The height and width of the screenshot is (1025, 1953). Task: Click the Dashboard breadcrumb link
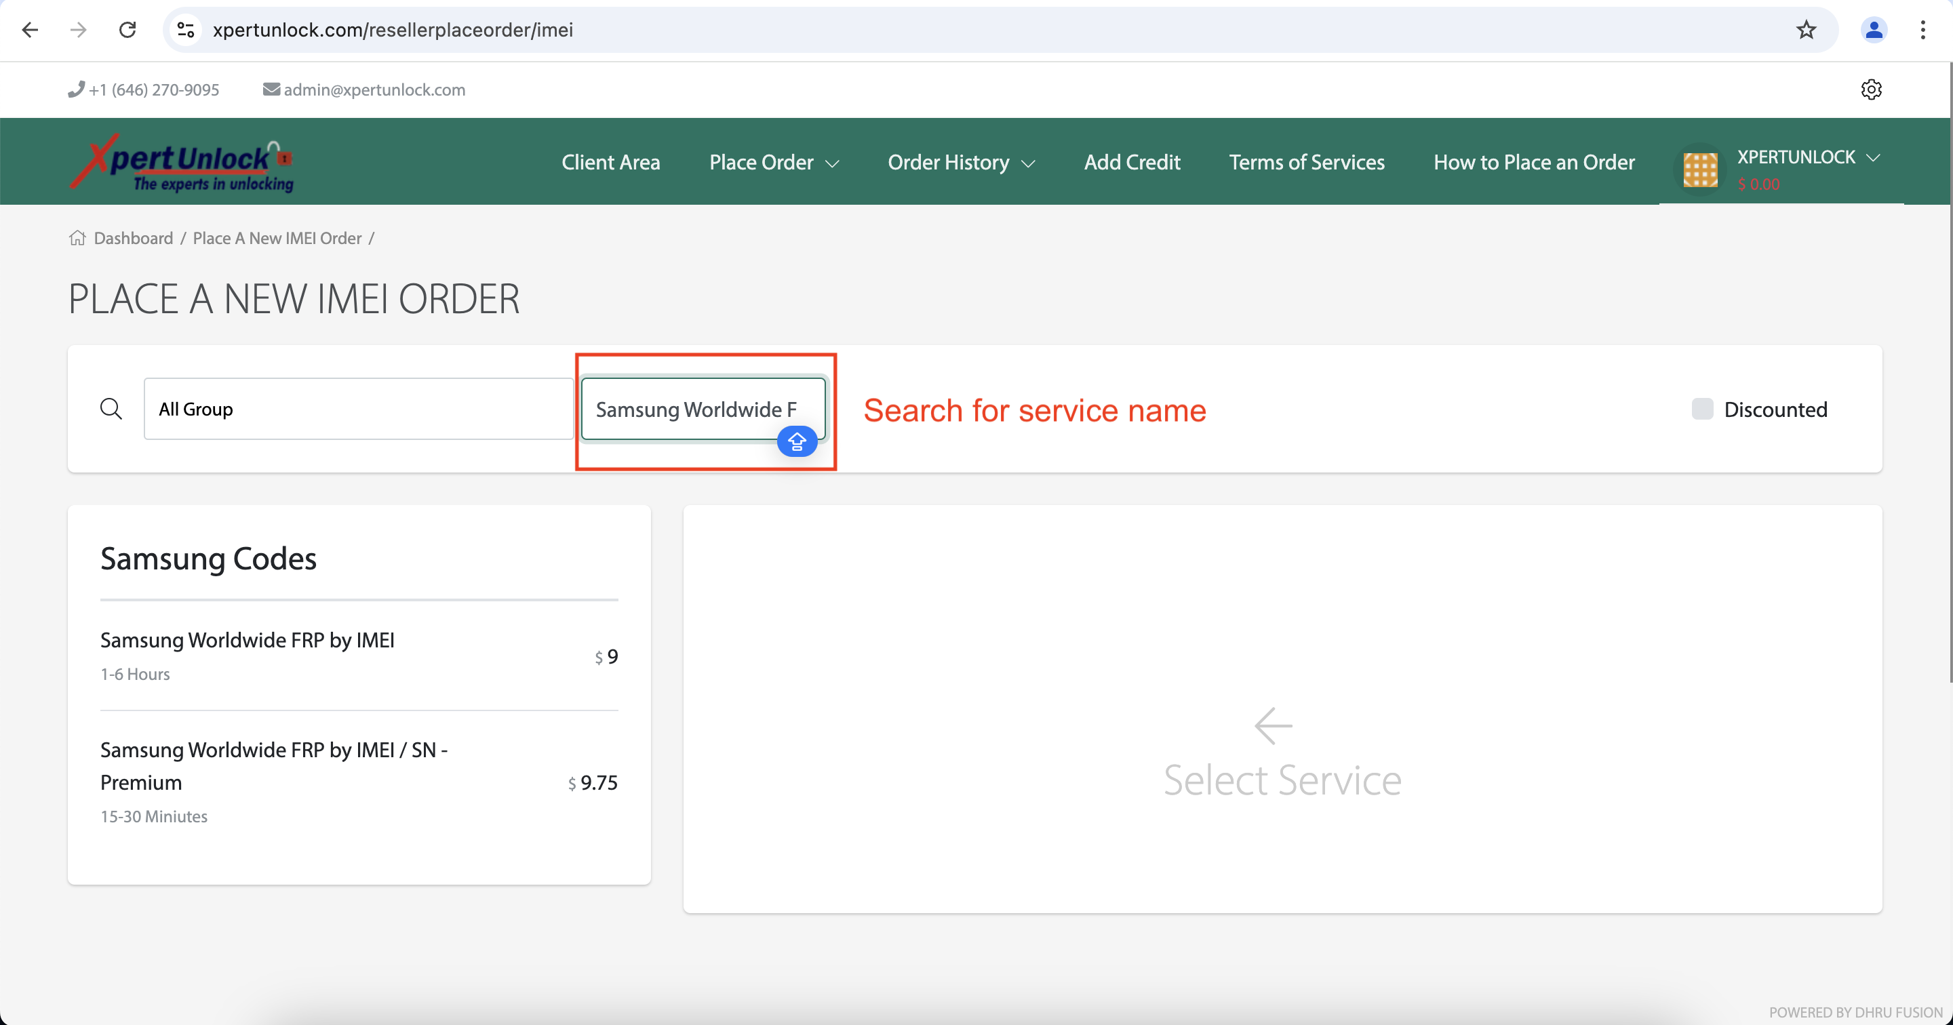(134, 238)
